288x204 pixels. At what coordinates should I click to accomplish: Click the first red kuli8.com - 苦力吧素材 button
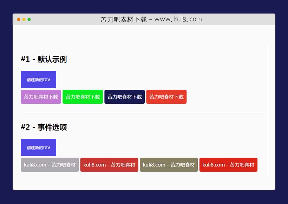[109, 164]
